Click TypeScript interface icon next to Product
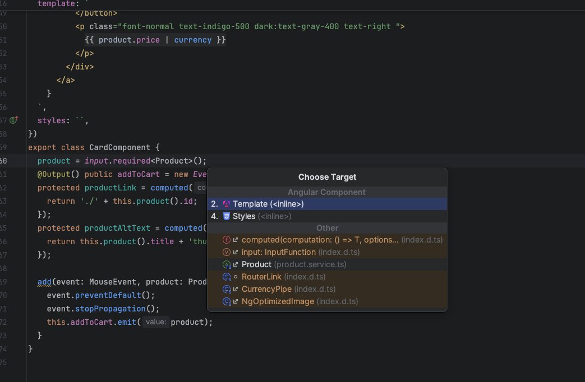The image size is (585, 382). pyautogui.click(x=227, y=264)
